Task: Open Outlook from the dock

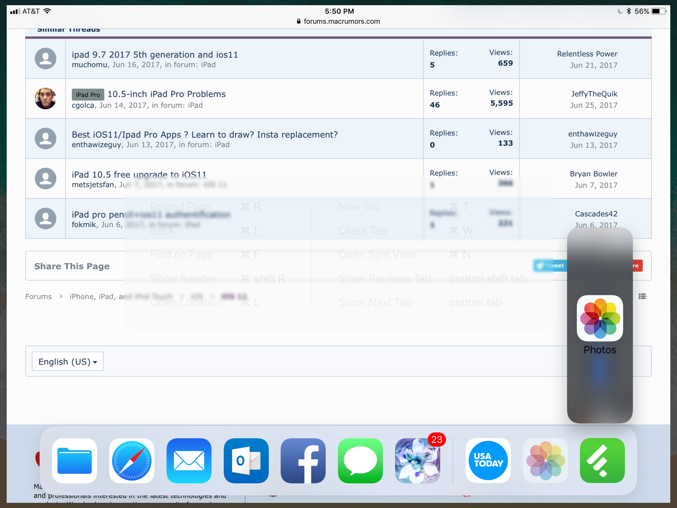Action: point(246,460)
